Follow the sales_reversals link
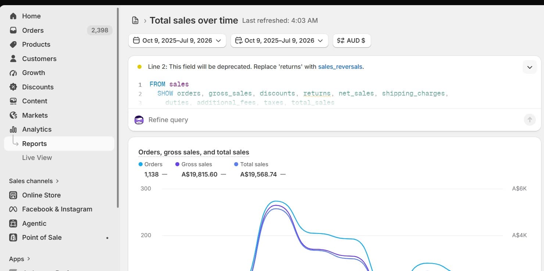 (x=340, y=67)
